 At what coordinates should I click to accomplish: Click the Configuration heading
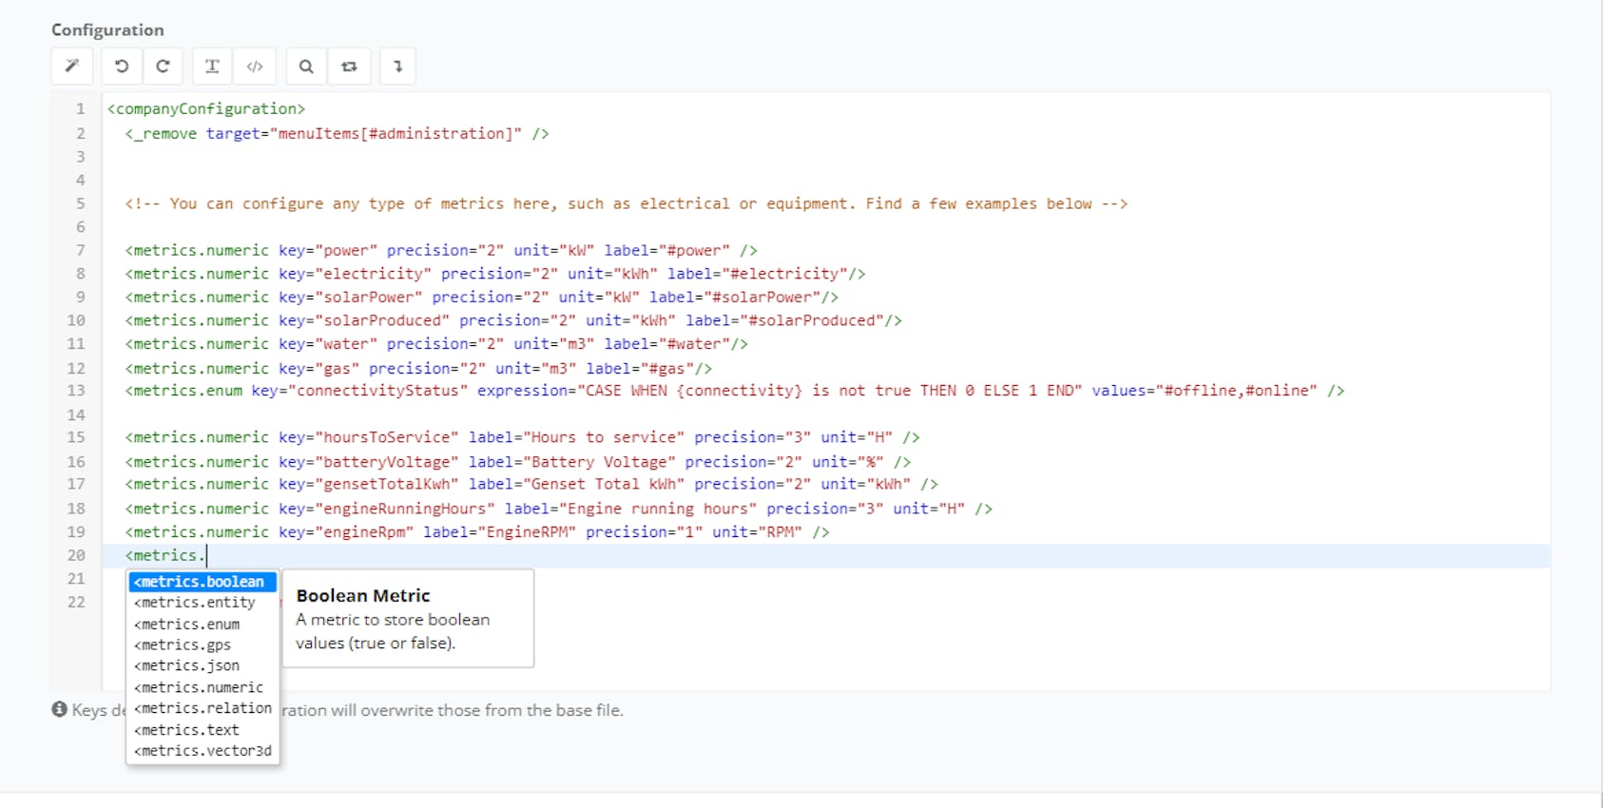click(x=107, y=30)
